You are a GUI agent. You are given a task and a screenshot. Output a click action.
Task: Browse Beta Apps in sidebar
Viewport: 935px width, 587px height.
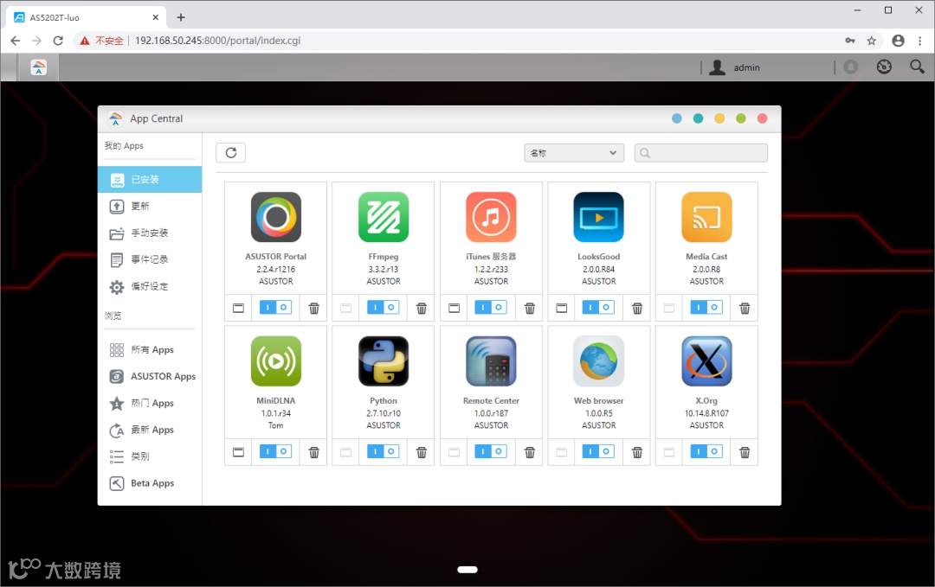150,482
